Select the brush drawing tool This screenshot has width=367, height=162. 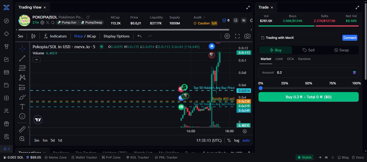[22, 97]
